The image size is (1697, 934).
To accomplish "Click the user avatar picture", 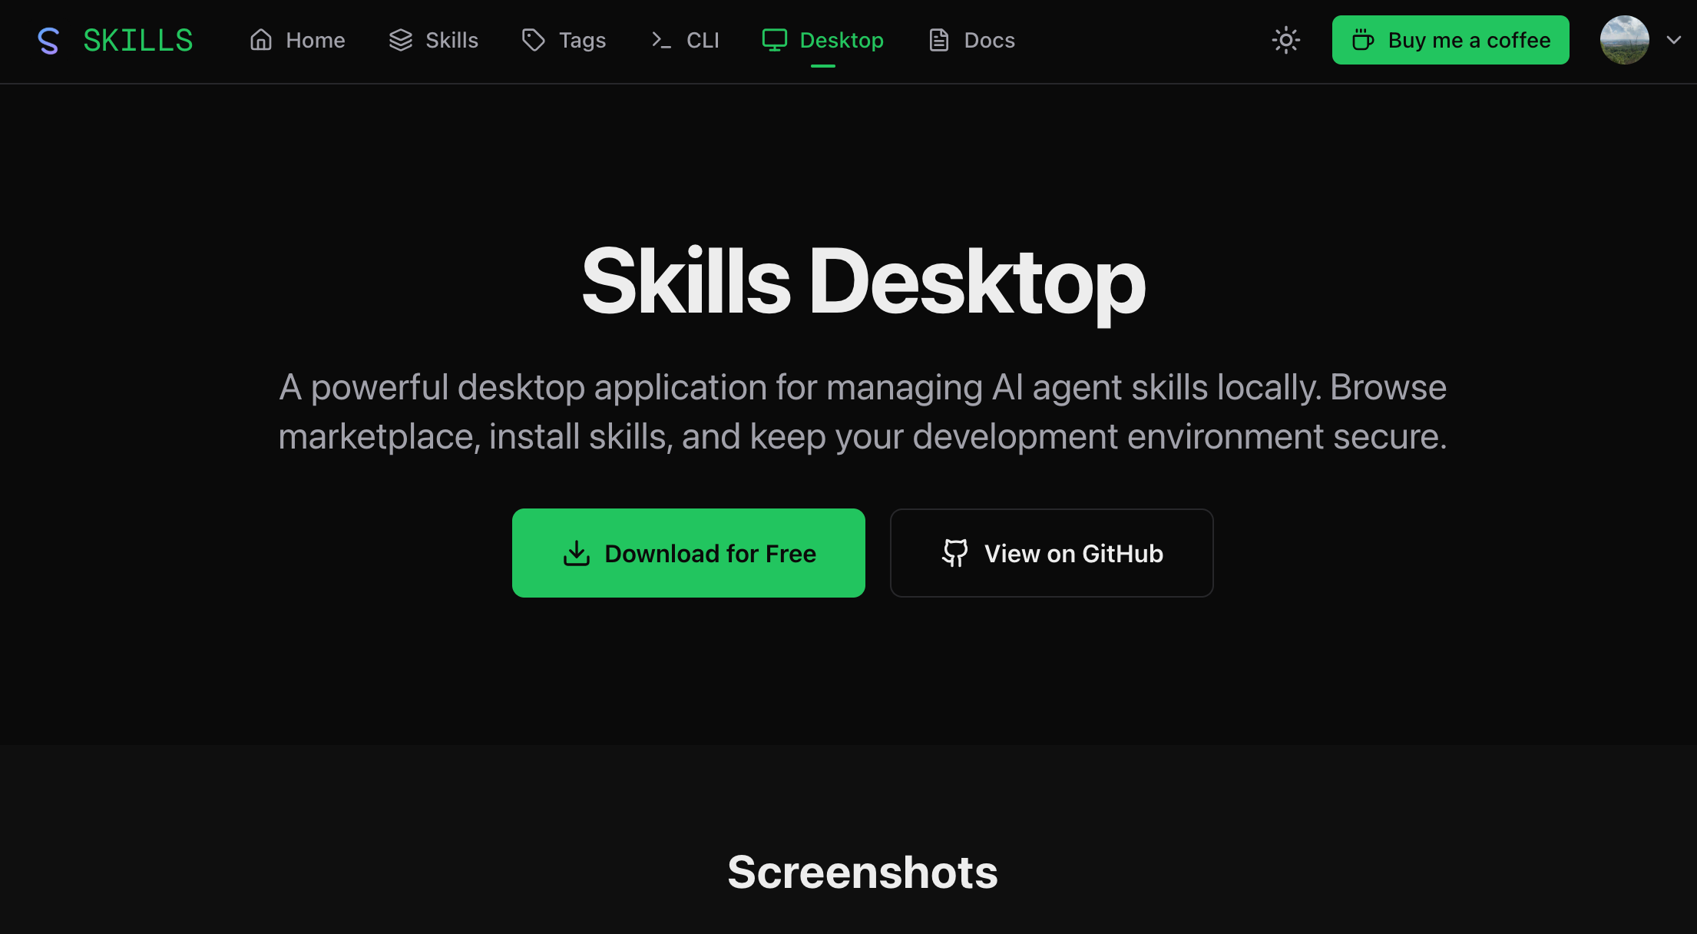I will [x=1625, y=40].
